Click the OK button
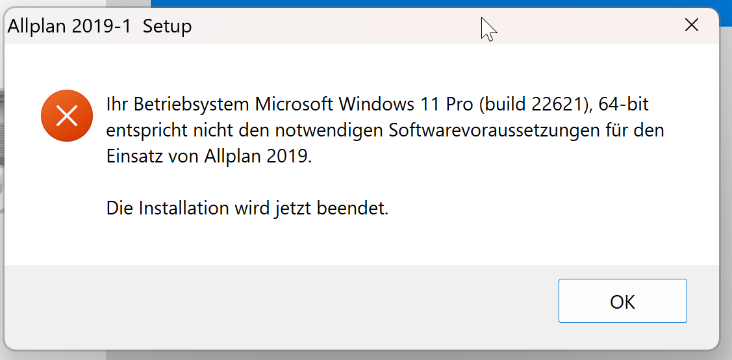Viewport: 732px width, 360px height. click(622, 301)
